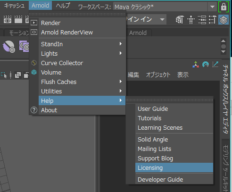Open render view clapperboard eye icon
The image size is (232, 192).
(x=8, y=19)
